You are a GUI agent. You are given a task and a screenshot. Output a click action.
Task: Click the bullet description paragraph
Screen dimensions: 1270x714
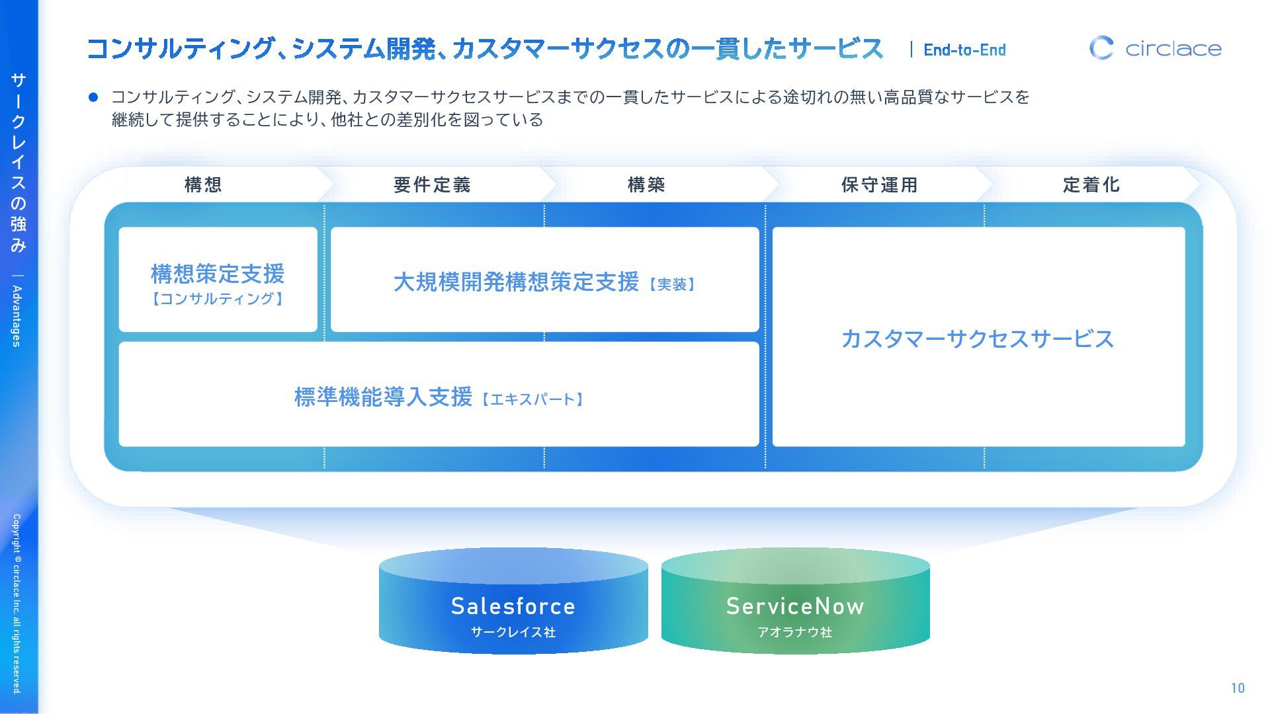click(570, 108)
